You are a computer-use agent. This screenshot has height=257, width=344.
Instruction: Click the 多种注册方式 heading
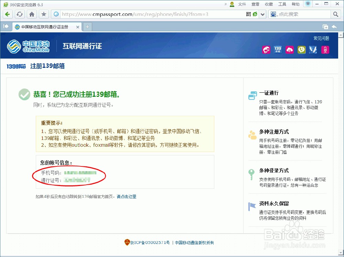274,132
